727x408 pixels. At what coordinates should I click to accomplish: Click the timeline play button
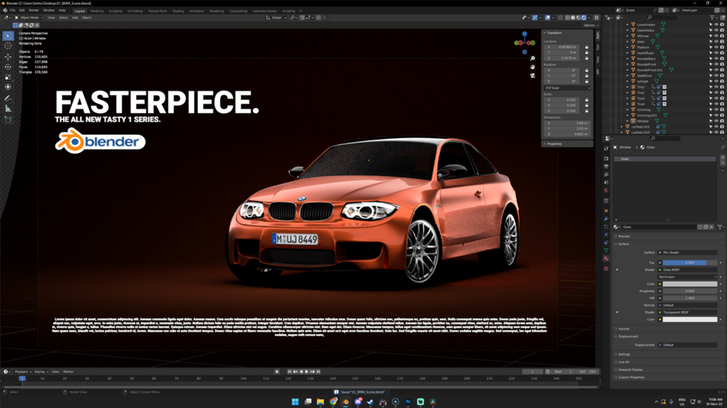tap(307, 371)
